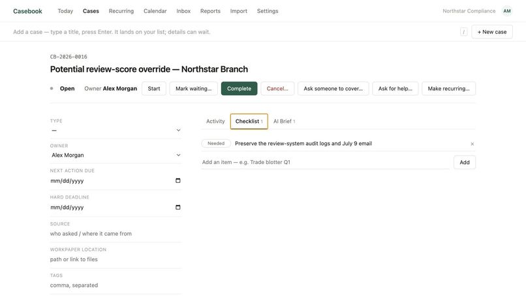
Task: Click the AM user avatar
Action: click(507, 11)
